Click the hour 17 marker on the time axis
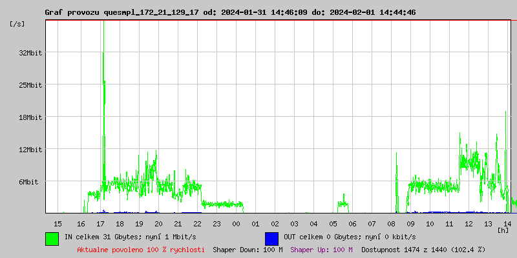 coord(100,223)
